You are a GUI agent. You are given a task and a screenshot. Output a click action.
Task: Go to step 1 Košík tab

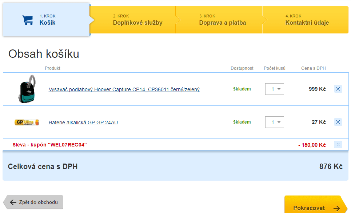46,20
